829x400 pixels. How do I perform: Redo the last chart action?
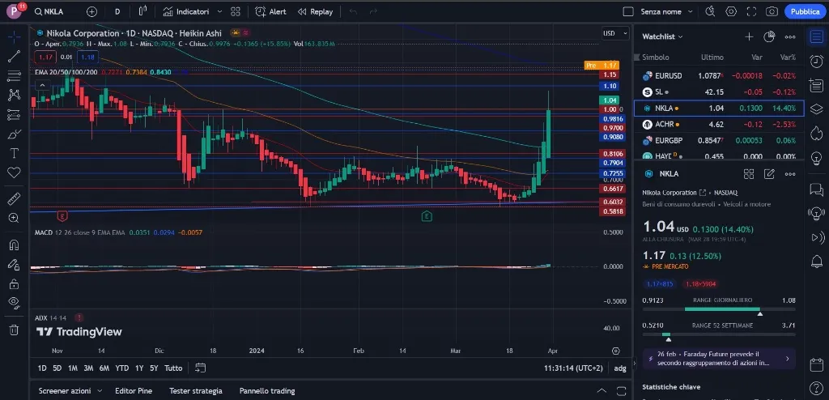pos(373,11)
